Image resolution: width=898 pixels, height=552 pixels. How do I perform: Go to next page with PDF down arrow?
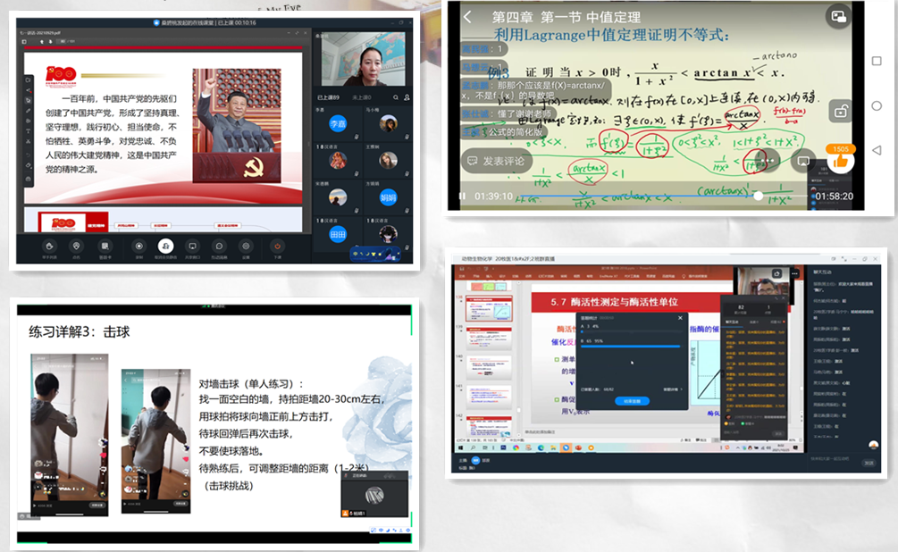coord(50,42)
